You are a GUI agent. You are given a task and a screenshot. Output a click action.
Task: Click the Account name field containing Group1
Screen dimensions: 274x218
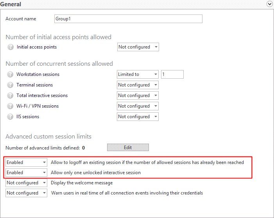tap(128, 19)
